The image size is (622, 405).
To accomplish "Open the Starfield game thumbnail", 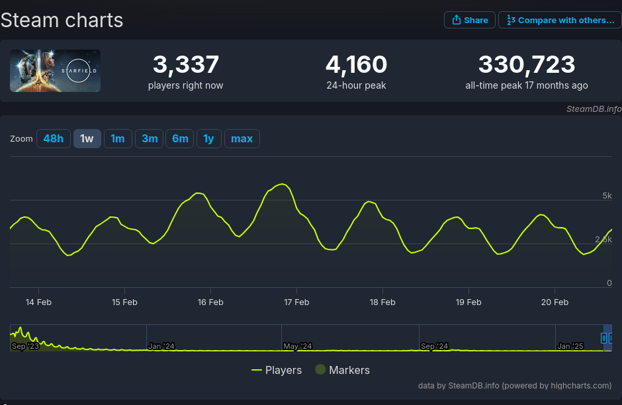I will click(55, 71).
